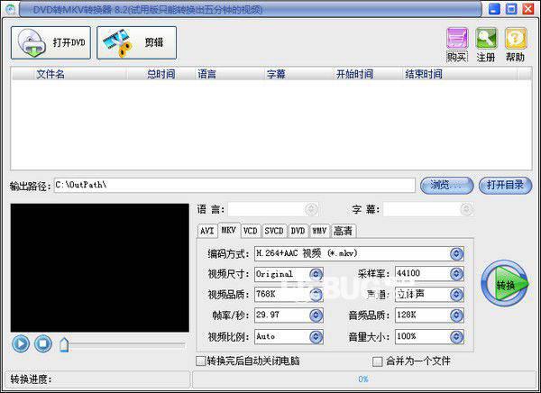Click the 开始时间 column header

[368, 74]
